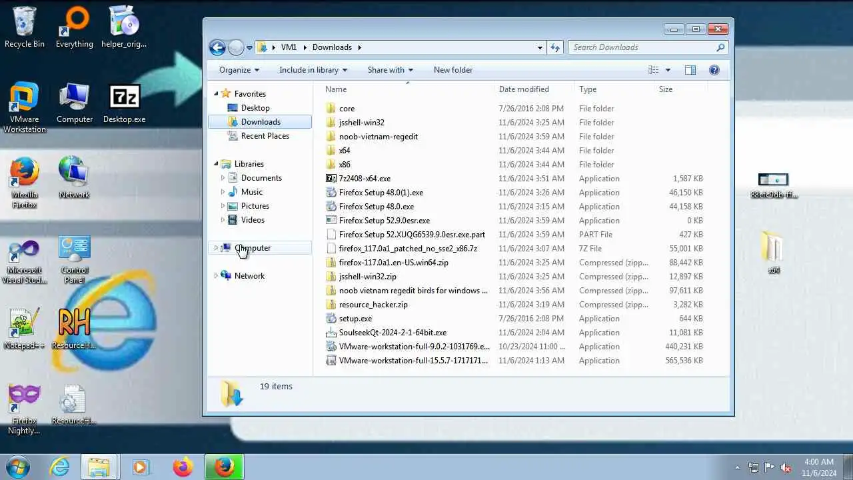
Task: Click the active Firefox taskbar button
Action: coord(224,467)
